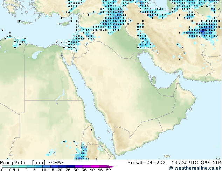The height and width of the screenshot is (171, 222).
Task: Click the "Mo 06-04-2026" date text
Action: (x=148, y=163)
